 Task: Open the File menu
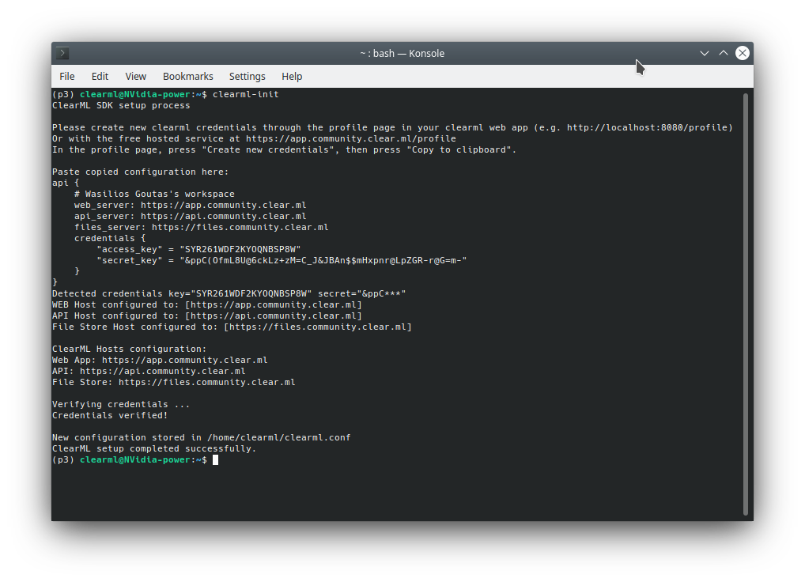coord(66,76)
